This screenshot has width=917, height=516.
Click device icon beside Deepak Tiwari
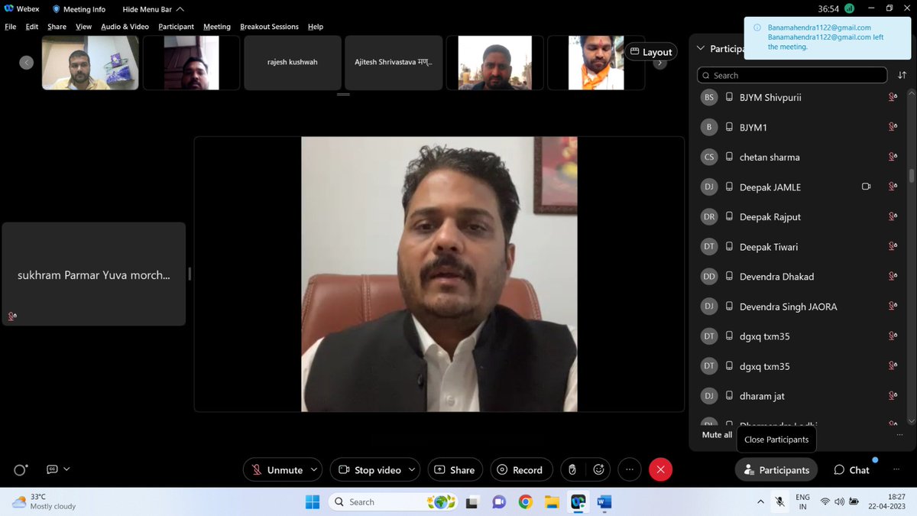[730, 246]
